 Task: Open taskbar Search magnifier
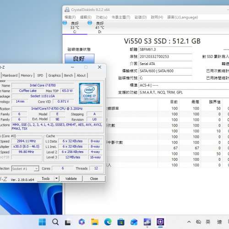(55, 222)
